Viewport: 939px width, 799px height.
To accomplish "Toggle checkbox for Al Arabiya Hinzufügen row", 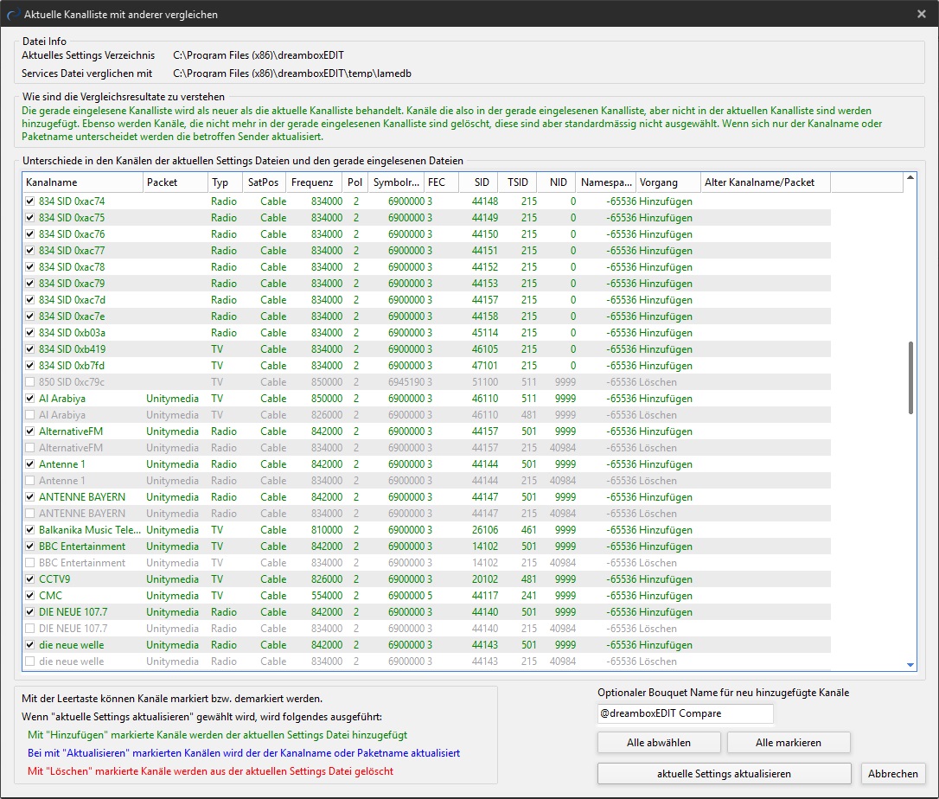I will pyautogui.click(x=30, y=399).
